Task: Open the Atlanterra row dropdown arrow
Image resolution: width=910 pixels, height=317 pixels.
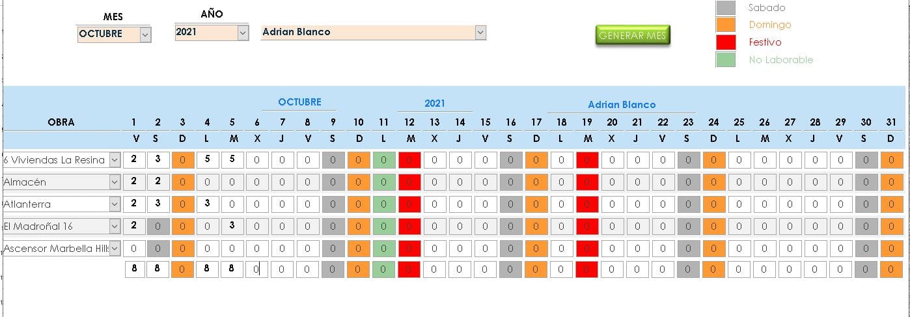Action: [115, 204]
